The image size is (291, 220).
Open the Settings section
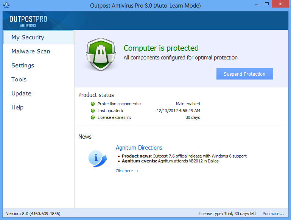[23, 66]
